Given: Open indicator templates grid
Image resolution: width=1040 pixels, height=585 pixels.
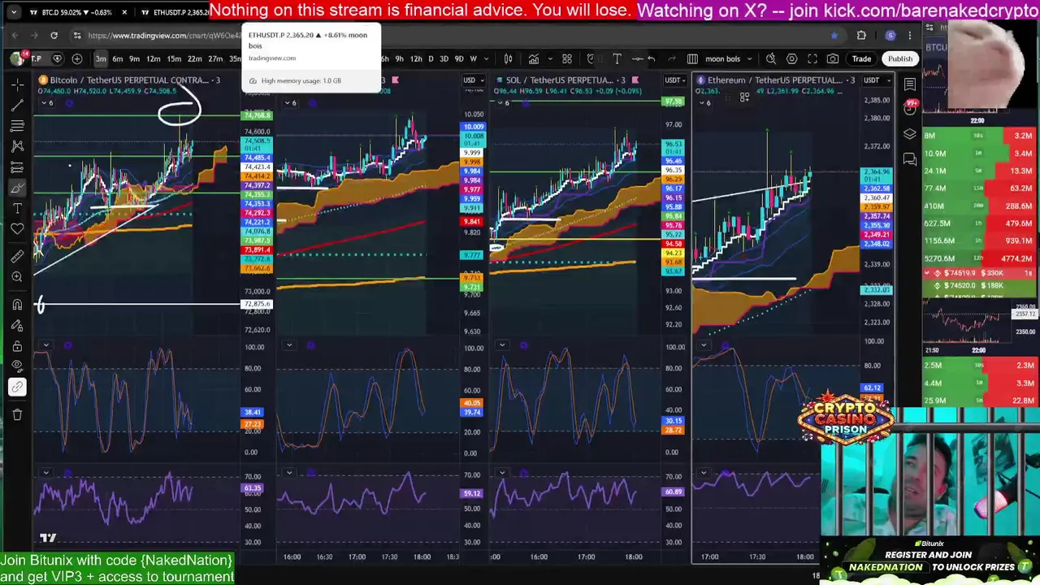Looking at the screenshot, I should (567, 58).
